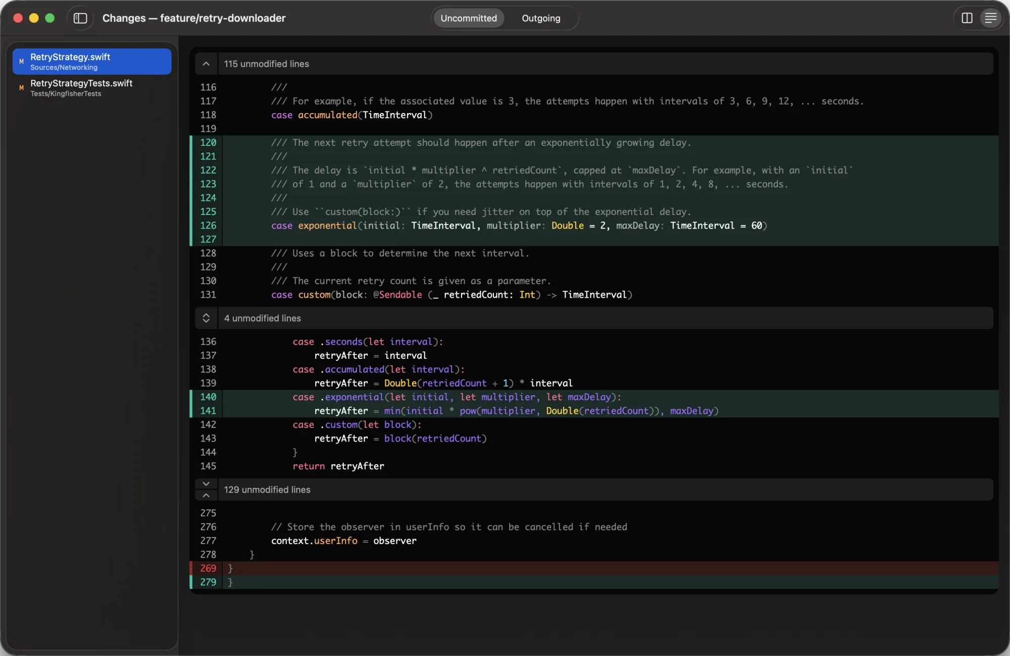Click 'case accumulated(TimeInterval)' code line

352,115
